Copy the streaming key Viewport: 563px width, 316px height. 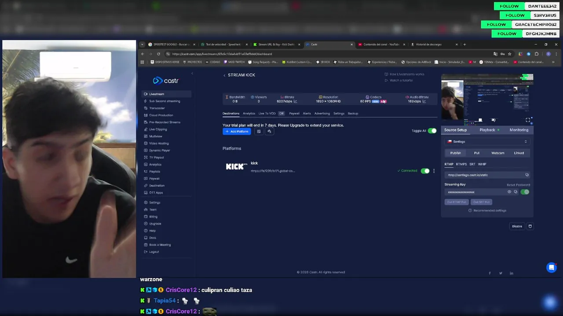[x=515, y=192]
